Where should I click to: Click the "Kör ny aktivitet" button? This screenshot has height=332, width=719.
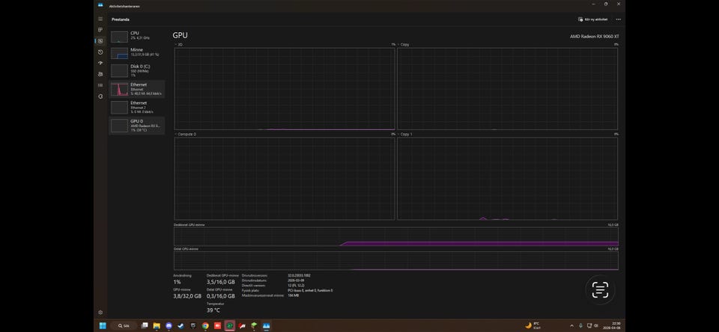tap(592, 19)
